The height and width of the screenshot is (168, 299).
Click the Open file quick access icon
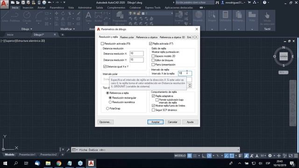tap(18, 2)
